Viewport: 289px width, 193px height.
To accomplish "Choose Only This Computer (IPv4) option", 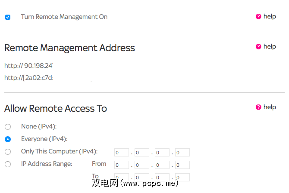I will [x=8, y=152].
